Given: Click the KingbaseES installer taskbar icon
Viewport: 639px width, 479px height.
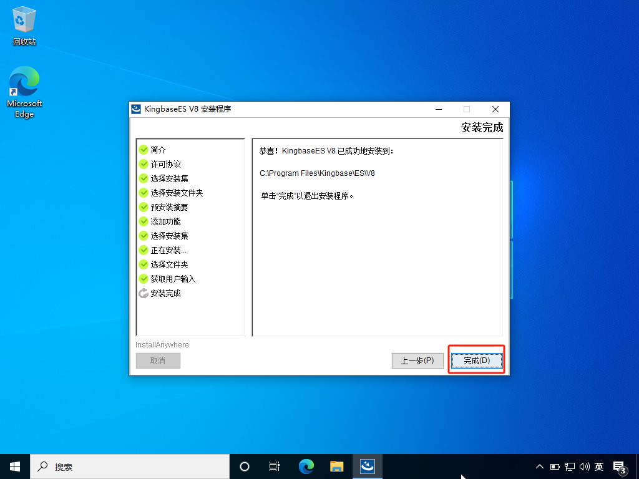Looking at the screenshot, I should click(x=368, y=467).
